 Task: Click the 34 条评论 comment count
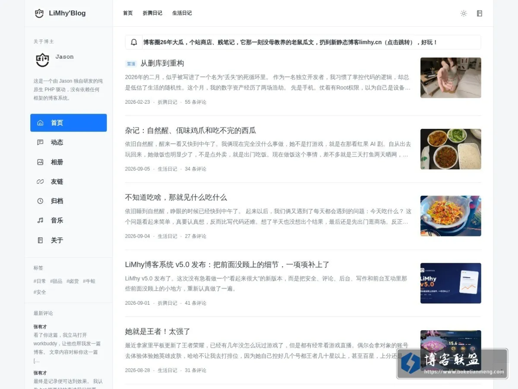pyautogui.click(x=196, y=169)
